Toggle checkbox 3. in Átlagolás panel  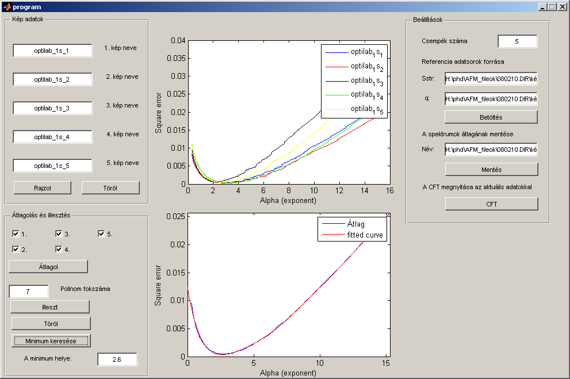[59, 233]
